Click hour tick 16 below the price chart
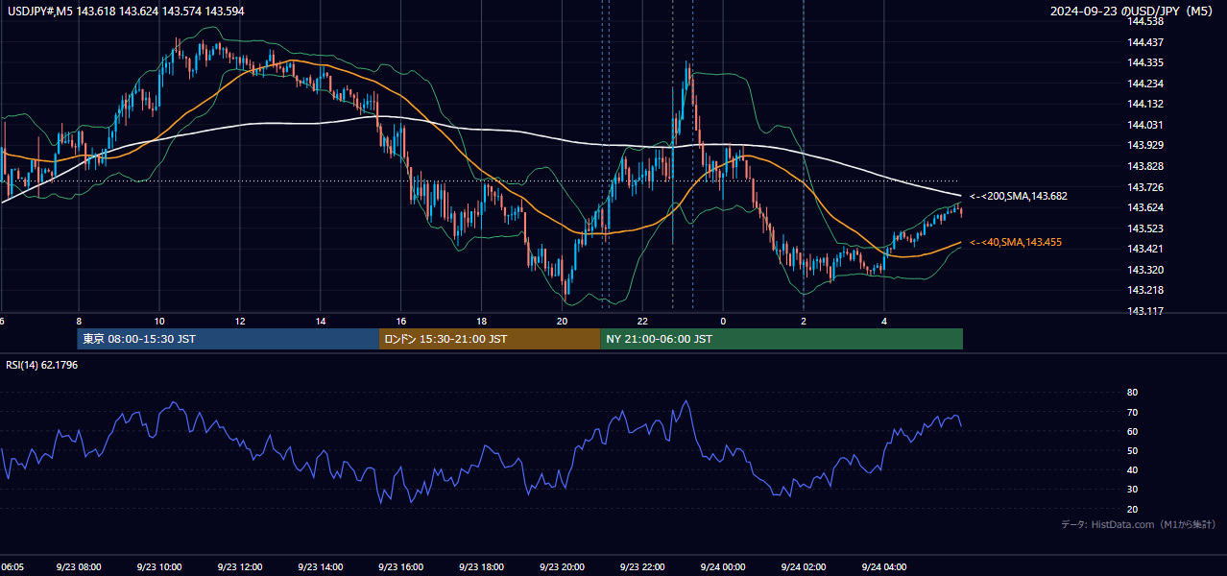 [x=401, y=322]
